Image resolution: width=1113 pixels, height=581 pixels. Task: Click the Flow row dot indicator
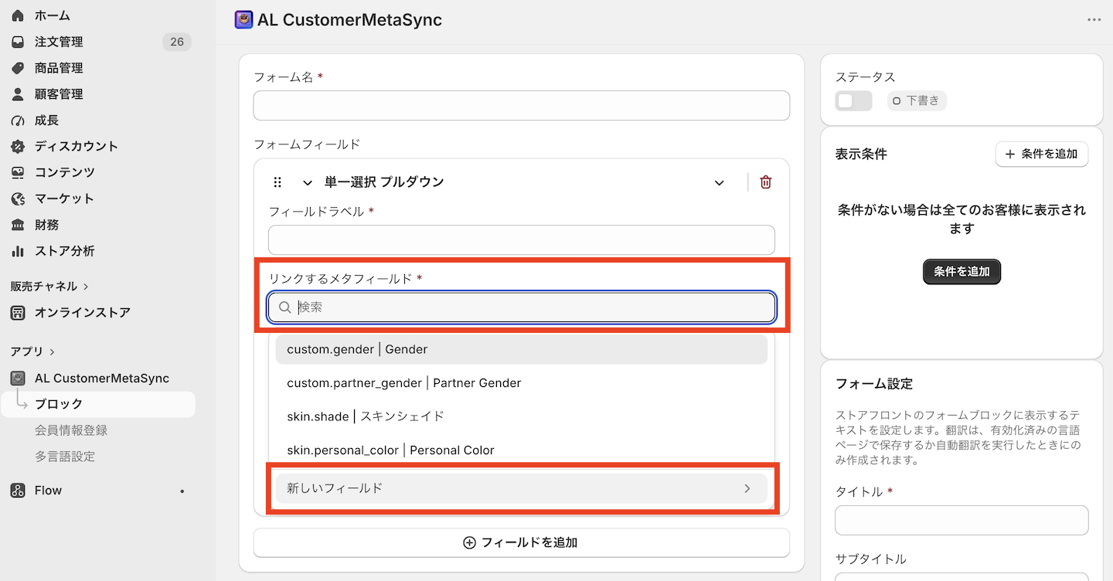182,491
